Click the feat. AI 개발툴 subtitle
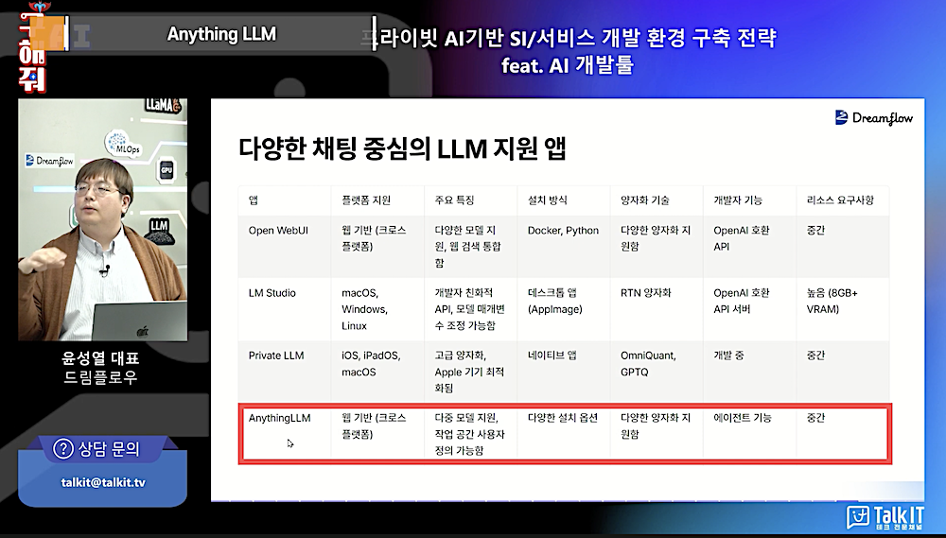The width and height of the screenshot is (946, 538). click(567, 64)
